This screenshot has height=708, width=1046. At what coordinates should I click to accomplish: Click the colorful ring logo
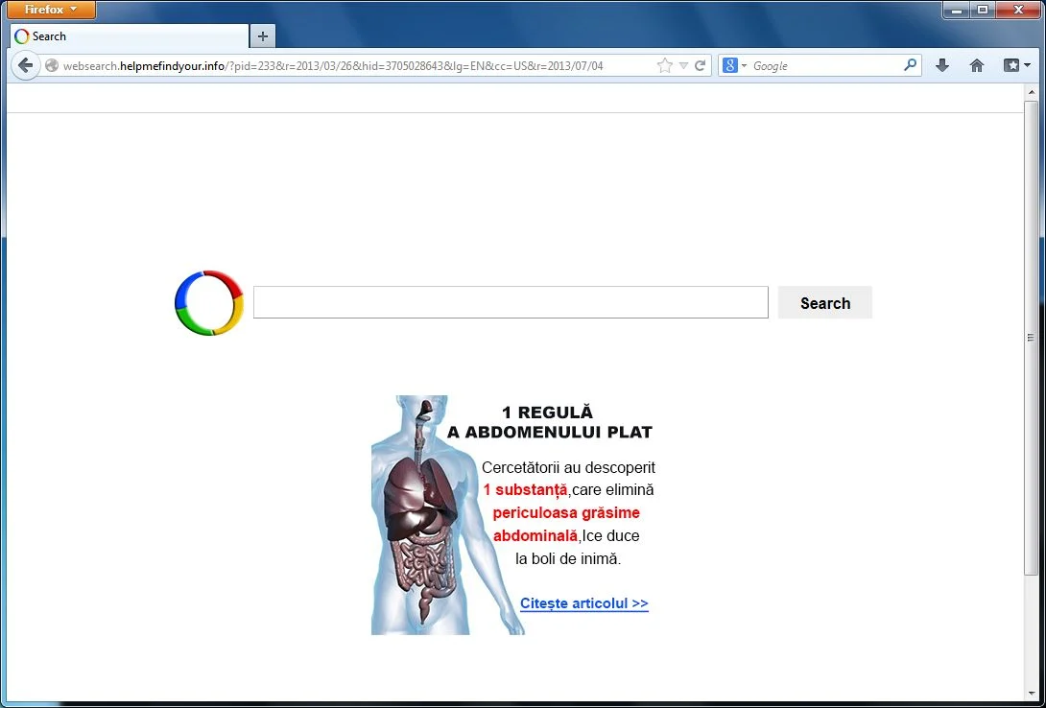click(x=209, y=302)
